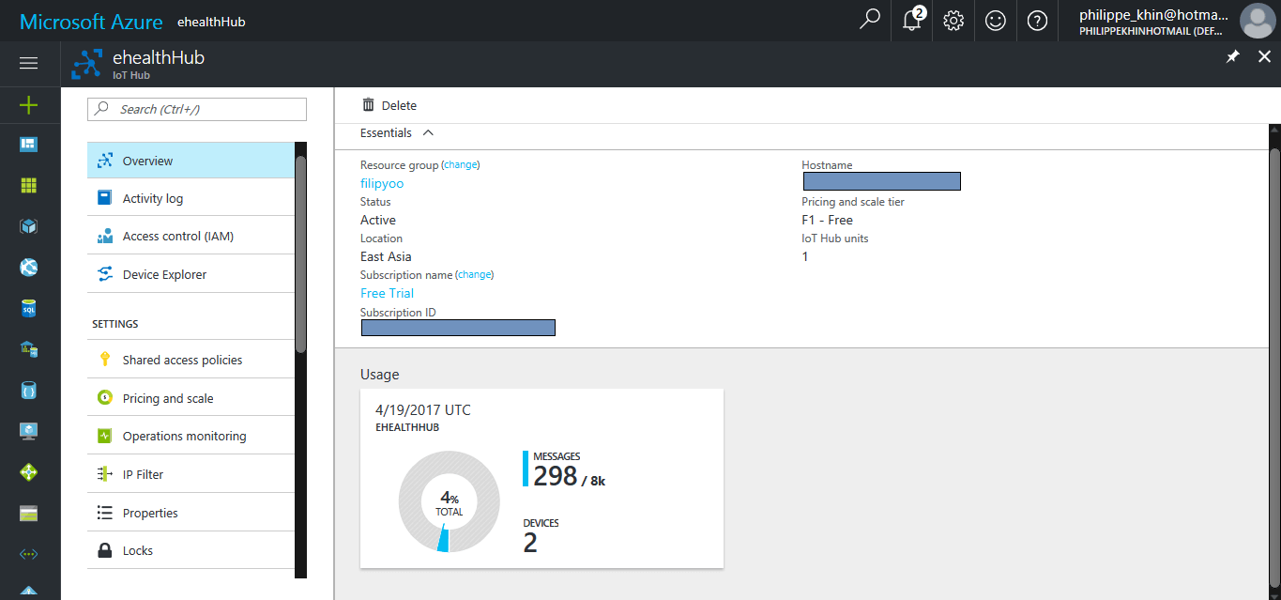This screenshot has width=1281, height=600.
Task: Open notifications bell with 2 alerts
Action: [x=912, y=20]
